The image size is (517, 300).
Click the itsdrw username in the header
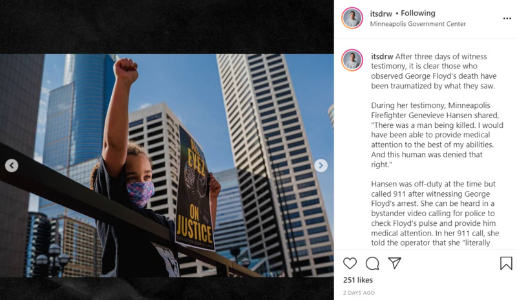click(381, 14)
